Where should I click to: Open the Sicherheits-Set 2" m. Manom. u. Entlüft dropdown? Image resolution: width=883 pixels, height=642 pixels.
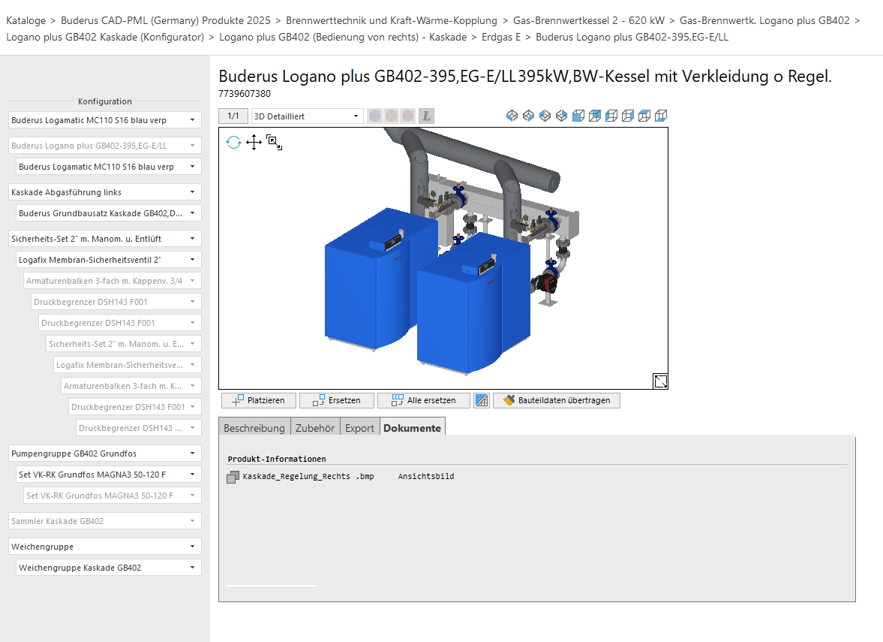(x=105, y=239)
